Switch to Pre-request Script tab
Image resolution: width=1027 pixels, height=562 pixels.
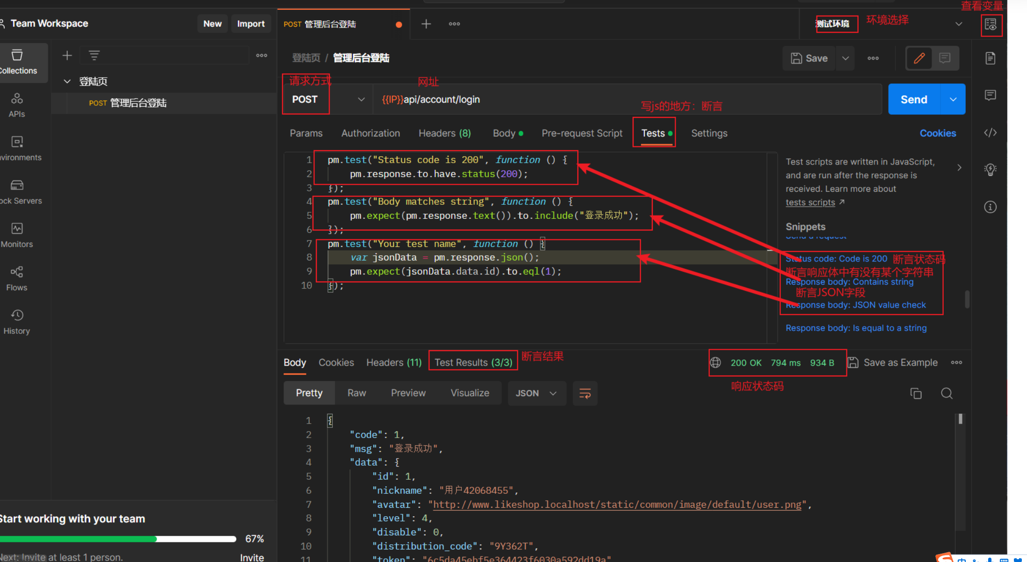coord(582,133)
